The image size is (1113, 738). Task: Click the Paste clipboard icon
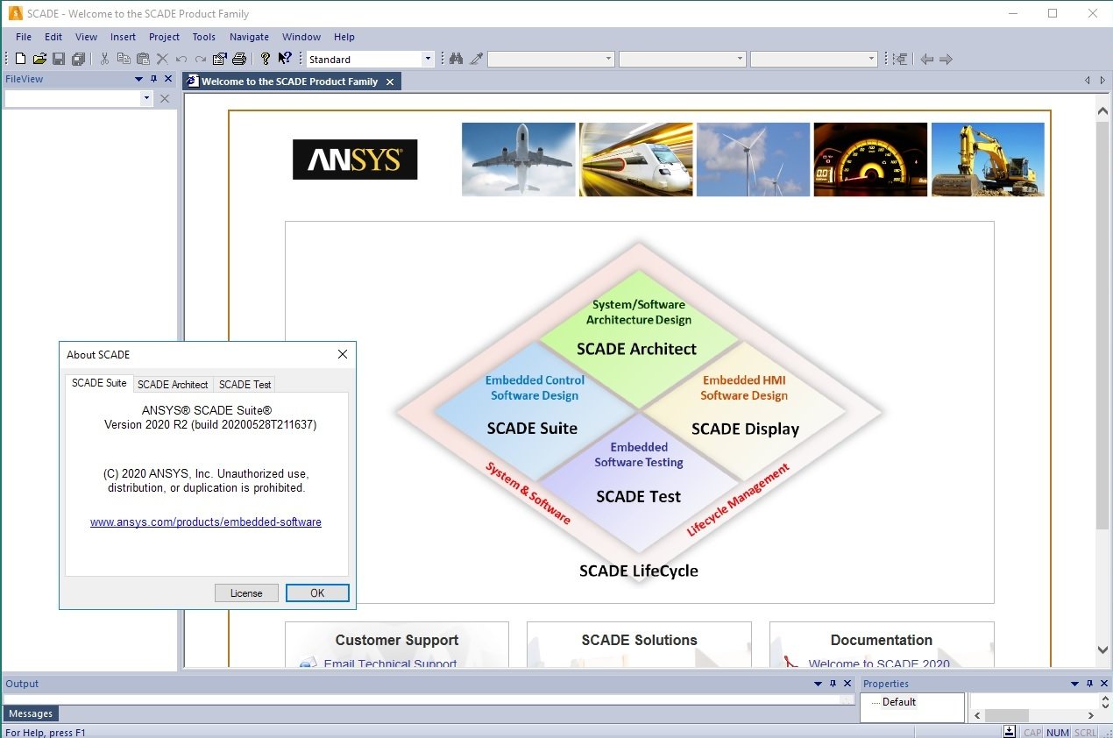pyautogui.click(x=143, y=59)
